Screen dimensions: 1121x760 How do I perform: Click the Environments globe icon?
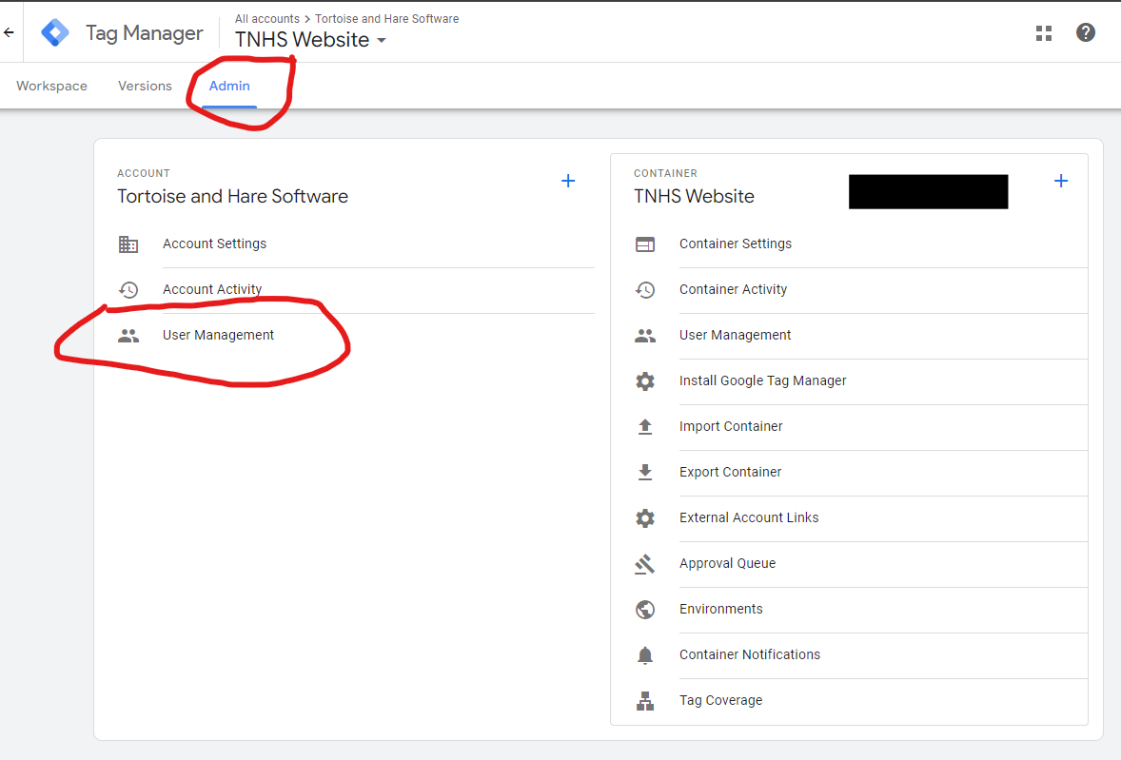[x=646, y=609]
